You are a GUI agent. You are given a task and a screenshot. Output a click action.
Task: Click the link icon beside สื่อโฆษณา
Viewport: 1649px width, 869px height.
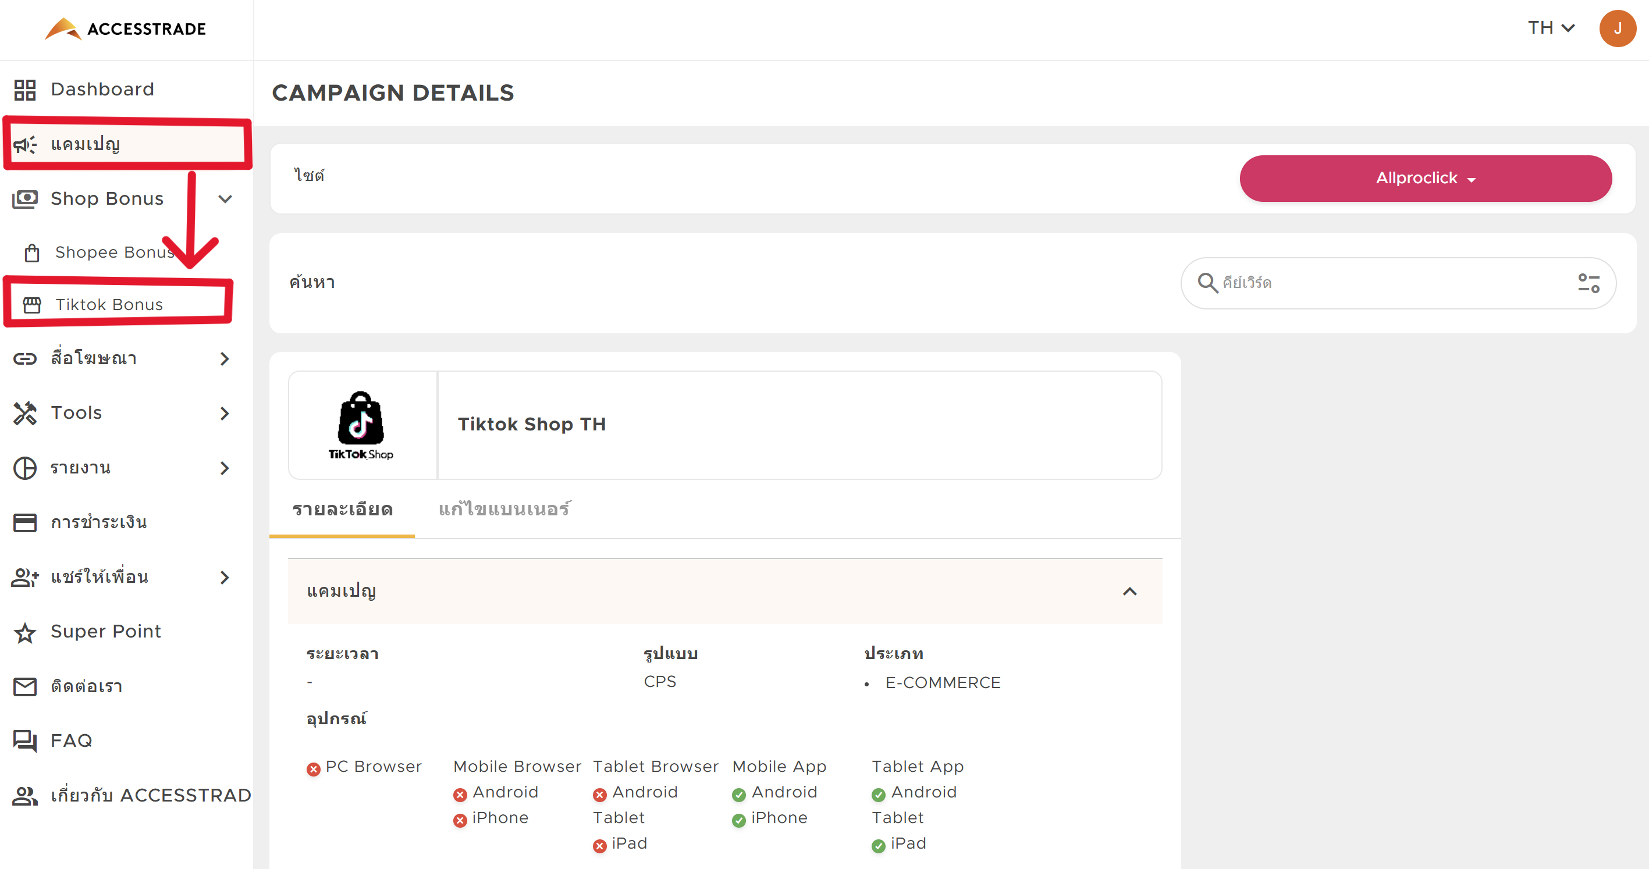pyautogui.click(x=25, y=358)
